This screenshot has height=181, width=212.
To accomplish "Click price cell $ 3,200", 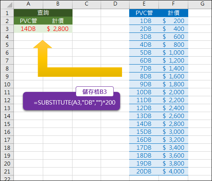I will tap(173, 140).
